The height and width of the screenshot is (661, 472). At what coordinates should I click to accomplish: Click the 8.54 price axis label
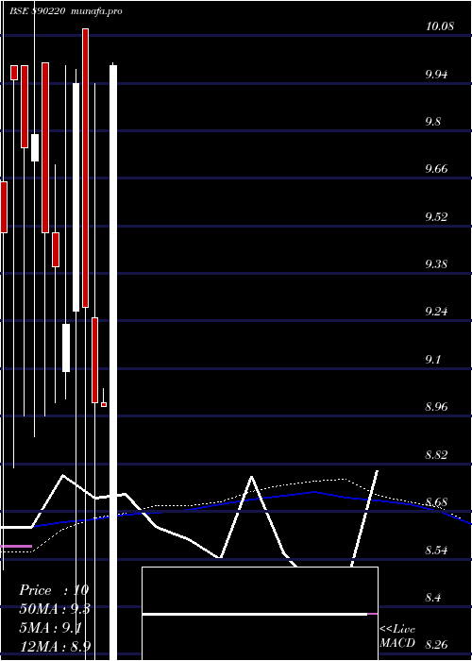coord(438,551)
